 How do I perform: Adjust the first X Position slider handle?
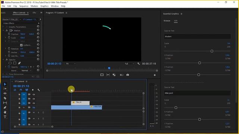(x=199, y=63)
